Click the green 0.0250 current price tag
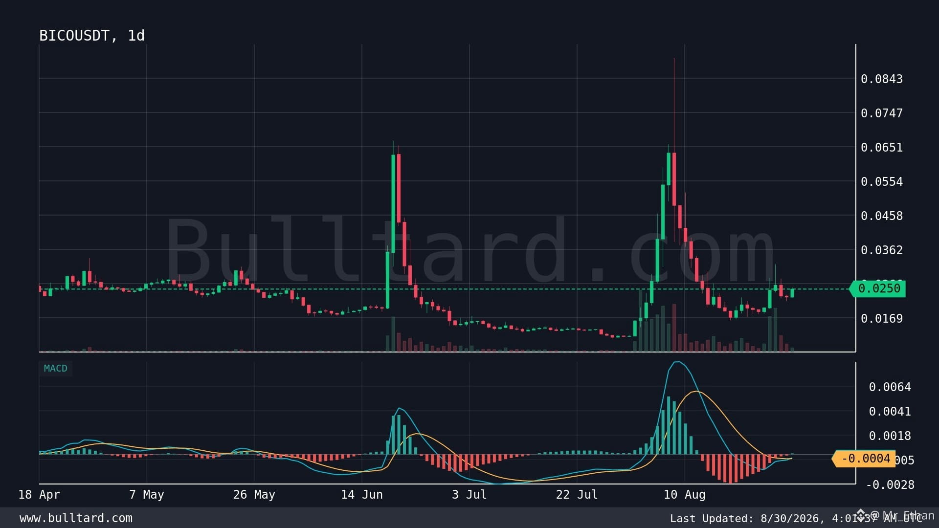939x528 pixels. pos(878,289)
